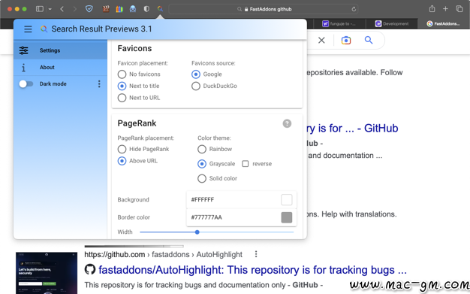470x294 pixels.
Task: Click the PageRank help question mark icon
Action: [x=287, y=123]
